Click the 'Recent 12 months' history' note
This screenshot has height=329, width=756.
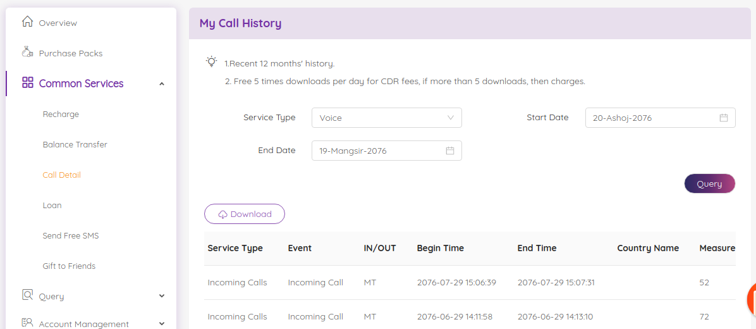(x=279, y=63)
